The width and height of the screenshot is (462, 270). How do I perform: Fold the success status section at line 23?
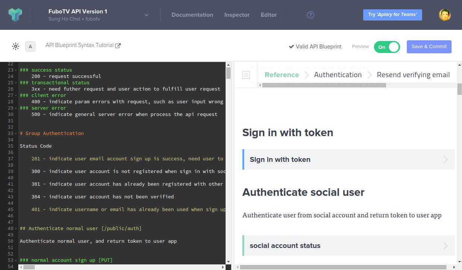click(x=16, y=70)
